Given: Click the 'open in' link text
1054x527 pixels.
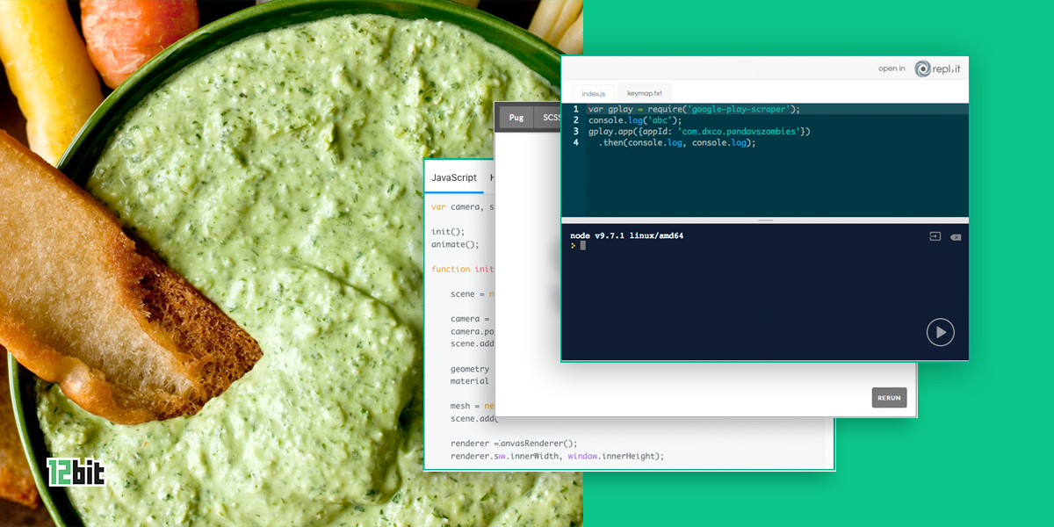Looking at the screenshot, I should click(892, 69).
